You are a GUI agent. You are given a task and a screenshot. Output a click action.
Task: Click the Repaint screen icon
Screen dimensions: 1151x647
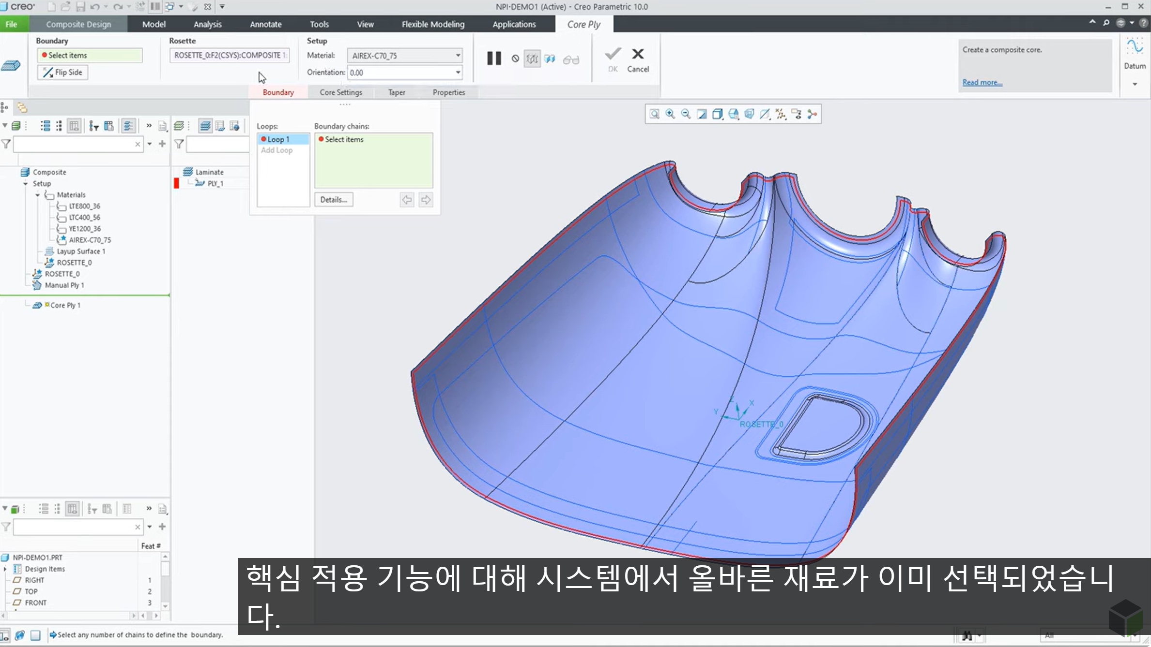coord(702,114)
